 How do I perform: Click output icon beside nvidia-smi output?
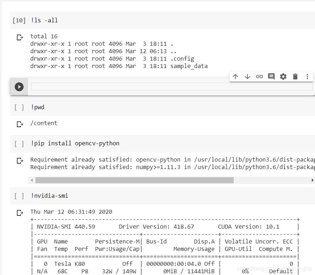point(20,213)
